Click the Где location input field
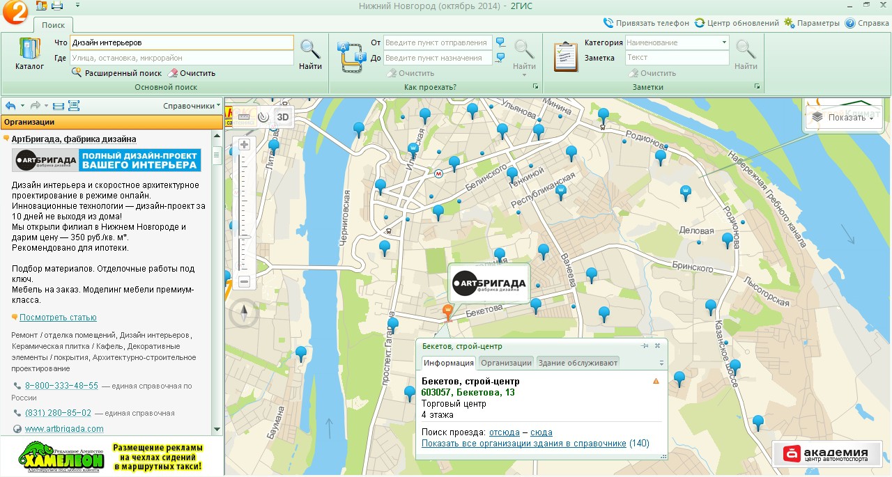Viewport: 892px width, 477px height. click(x=182, y=58)
